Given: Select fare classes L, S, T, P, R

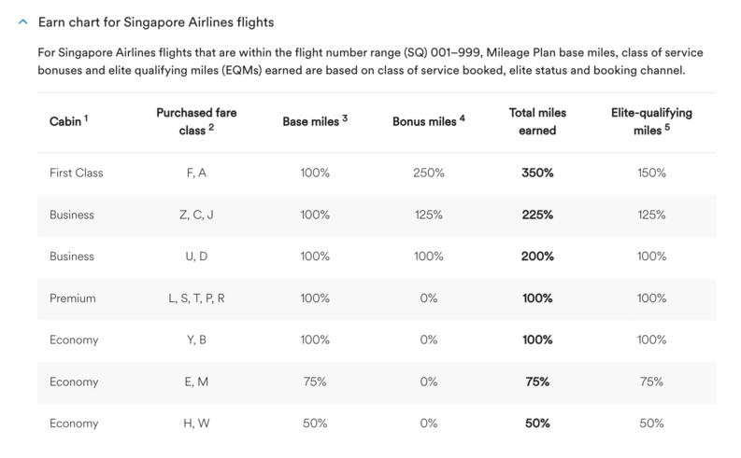Looking at the screenshot, I should click(197, 298).
